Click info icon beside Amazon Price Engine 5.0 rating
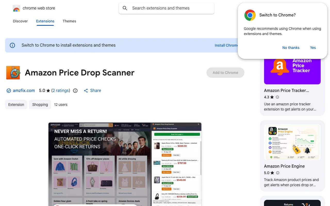This screenshot has height=206, width=330. pos(277,173)
